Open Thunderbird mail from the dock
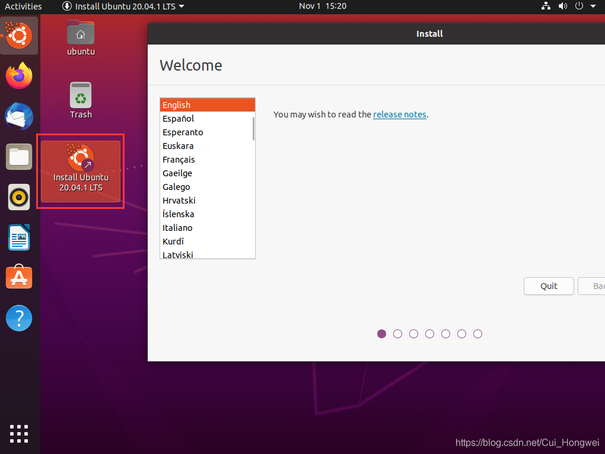This screenshot has height=454, width=605. click(19, 116)
